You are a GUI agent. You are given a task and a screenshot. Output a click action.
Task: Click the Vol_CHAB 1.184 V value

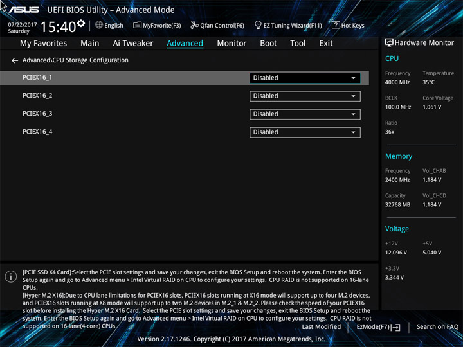pyautogui.click(x=431, y=180)
